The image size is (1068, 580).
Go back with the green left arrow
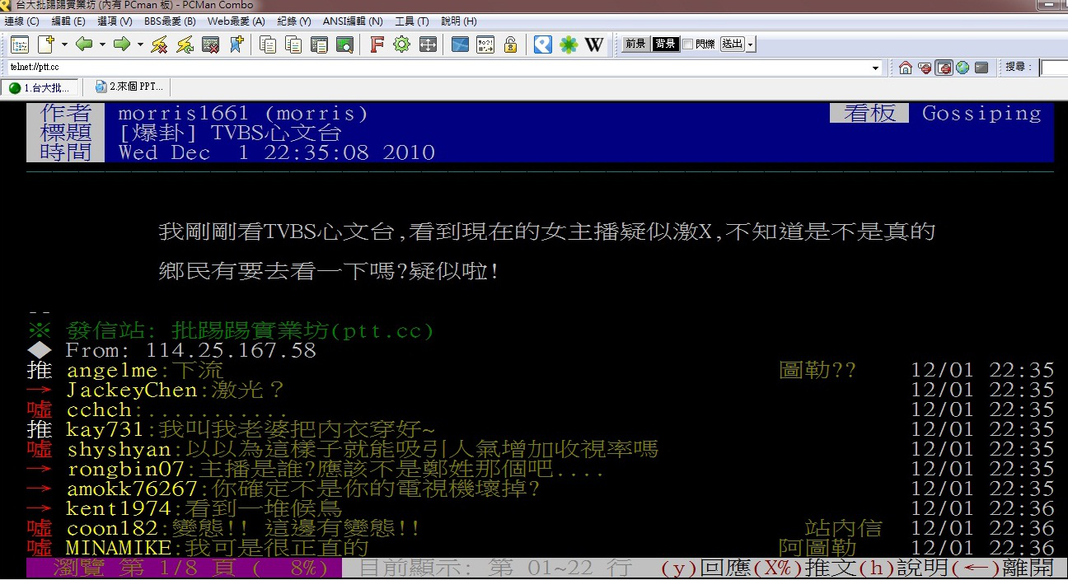point(83,44)
